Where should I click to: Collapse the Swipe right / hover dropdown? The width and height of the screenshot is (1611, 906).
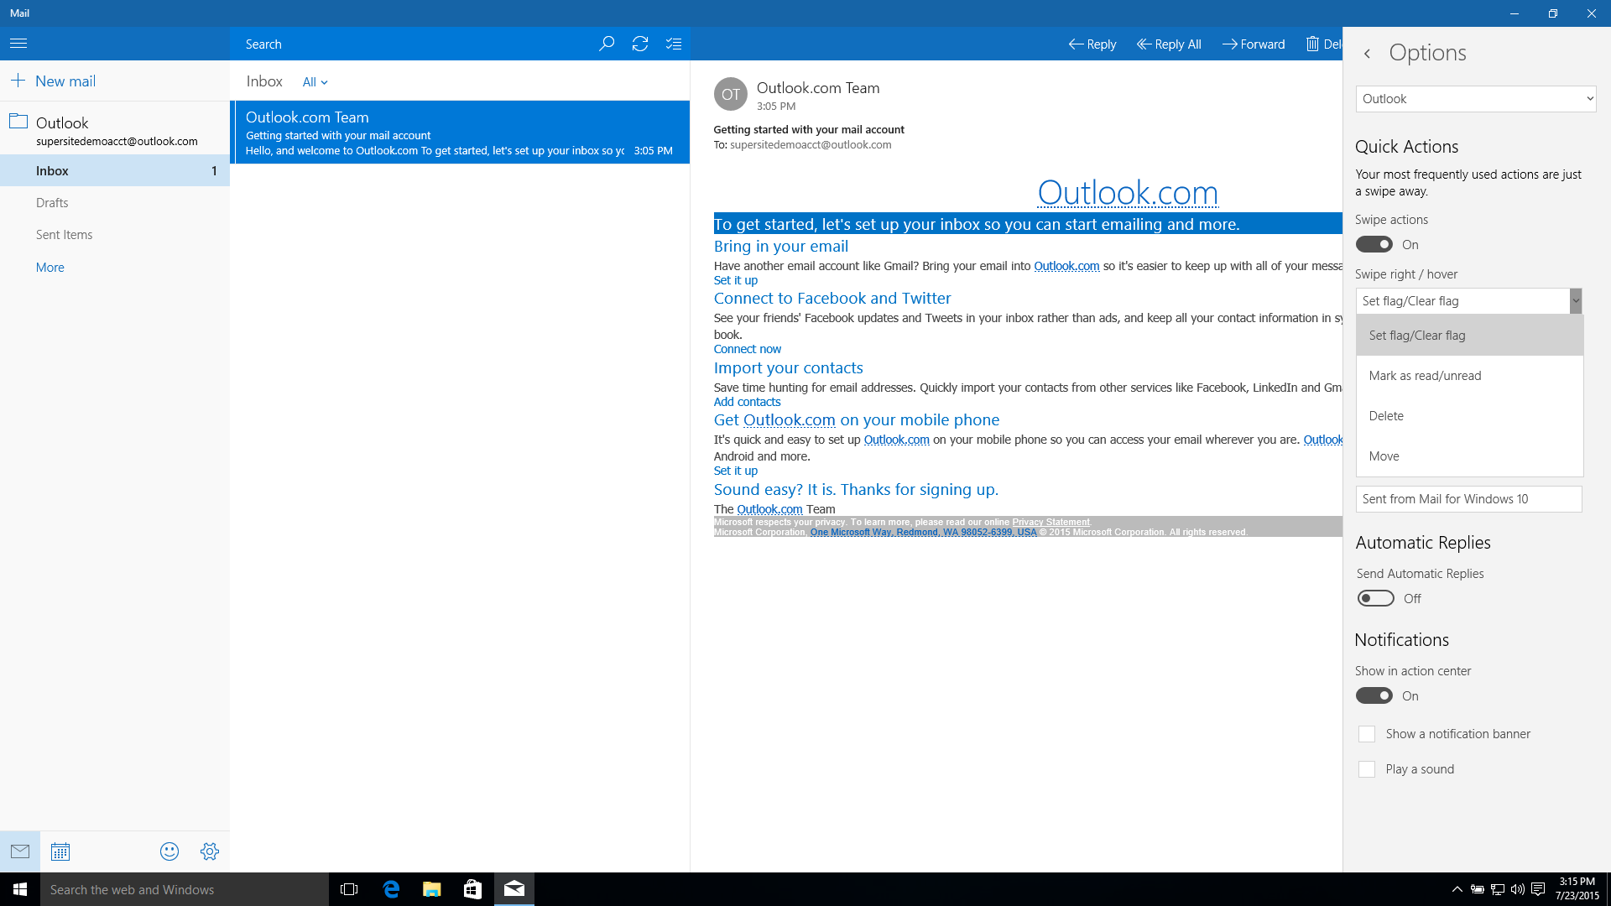click(1576, 301)
